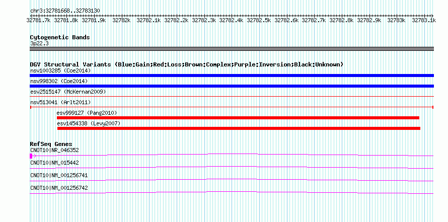Open variant label nsv513041 (Arlt2011)
This screenshot has width=448, height=222.
60,102
